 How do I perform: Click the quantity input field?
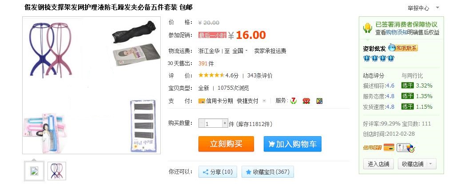click(213, 123)
